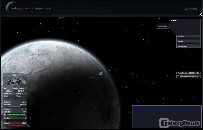Select the TestPoint (8080|1330) waypoint
This screenshot has width=203, height=130.
coord(188,77)
